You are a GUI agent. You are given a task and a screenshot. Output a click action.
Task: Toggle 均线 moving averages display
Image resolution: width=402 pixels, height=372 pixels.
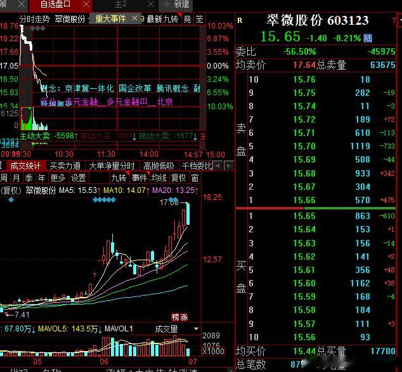159,178
